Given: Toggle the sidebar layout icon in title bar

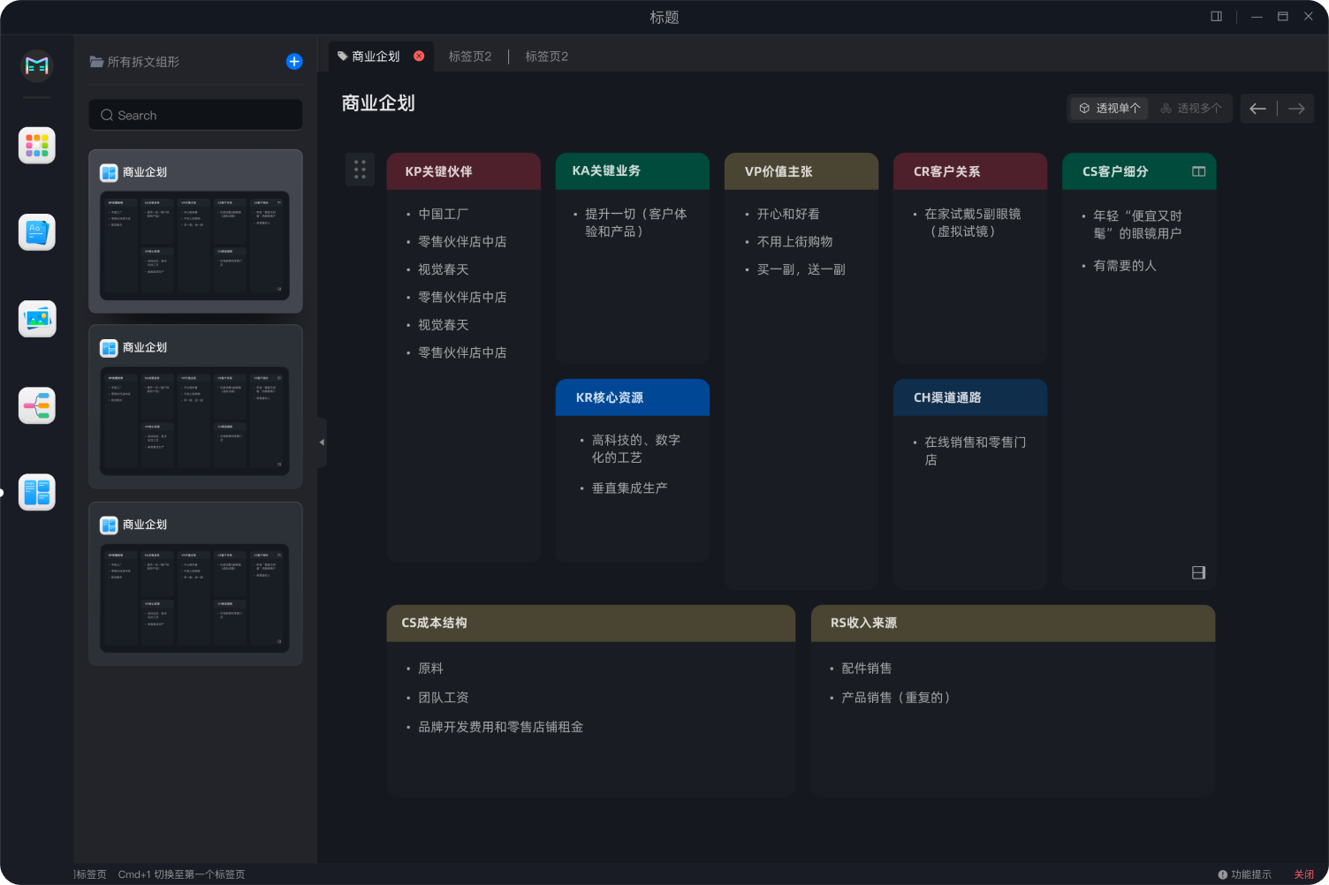Looking at the screenshot, I should pos(1216,17).
